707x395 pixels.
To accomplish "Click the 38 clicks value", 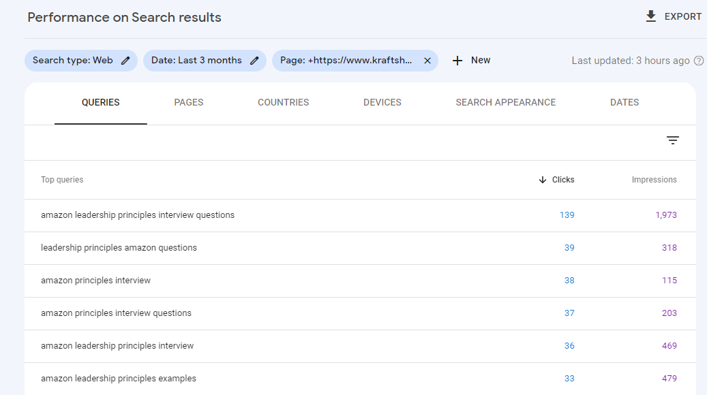I will pos(569,280).
